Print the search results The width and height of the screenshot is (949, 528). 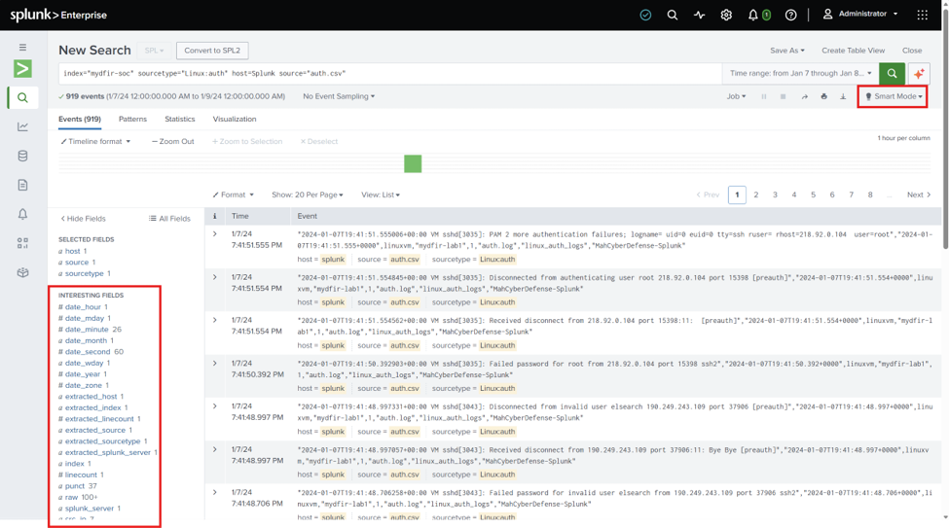point(823,96)
